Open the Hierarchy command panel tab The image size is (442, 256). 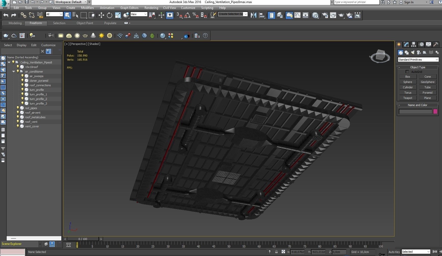[x=414, y=44]
